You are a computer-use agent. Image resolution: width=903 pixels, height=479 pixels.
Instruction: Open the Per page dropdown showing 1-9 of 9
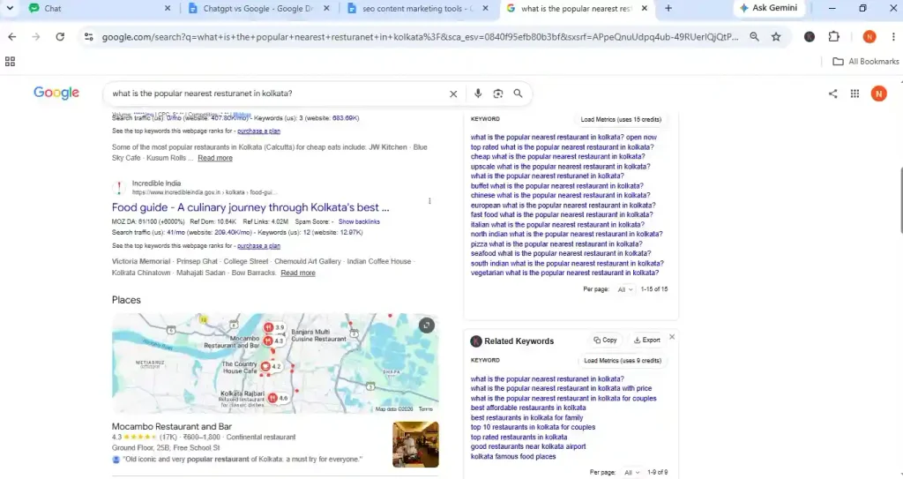point(631,473)
